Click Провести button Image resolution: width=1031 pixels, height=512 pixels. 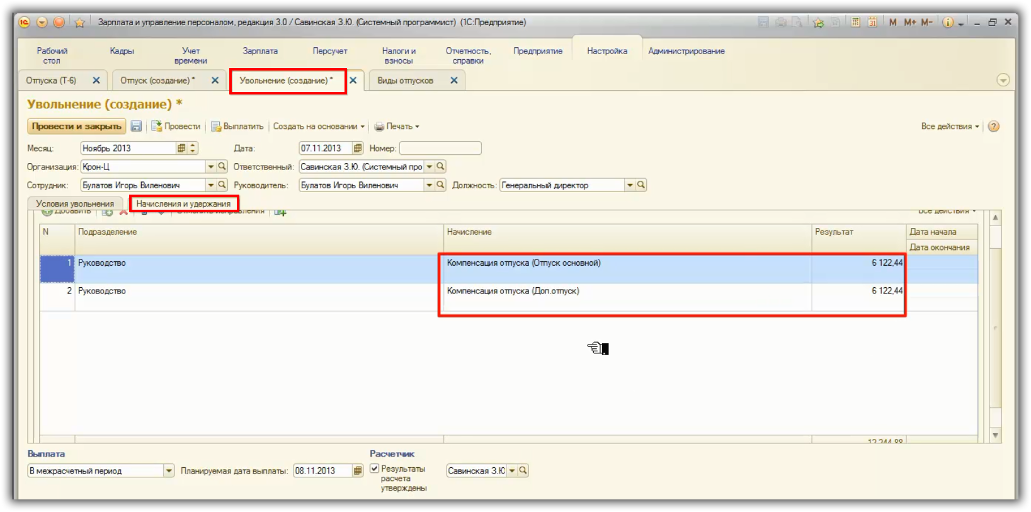(x=176, y=127)
